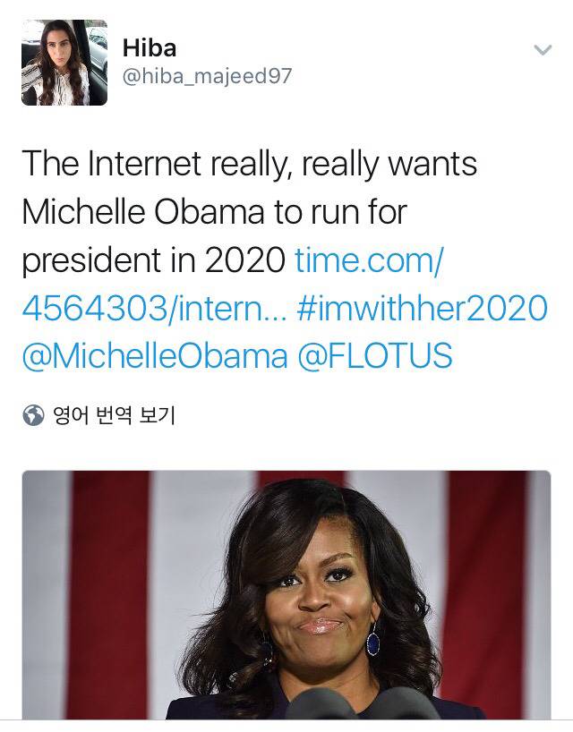This screenshot has width=573, height=732.
Task: Open the #imwithher2020 hashtag
Action: pos(419,309)
